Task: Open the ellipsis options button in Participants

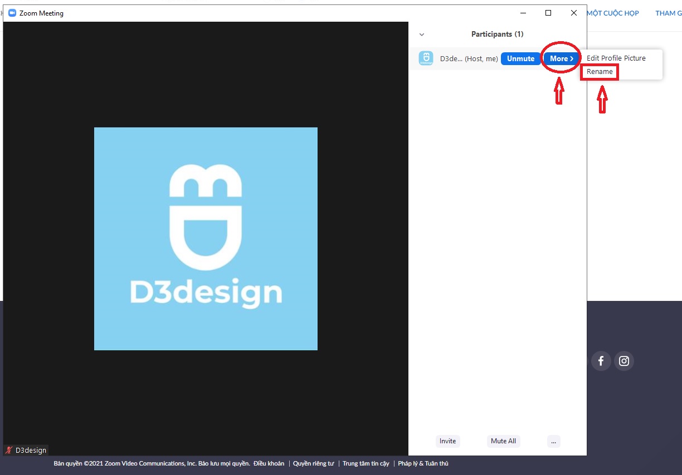Action: pos(553,441)
